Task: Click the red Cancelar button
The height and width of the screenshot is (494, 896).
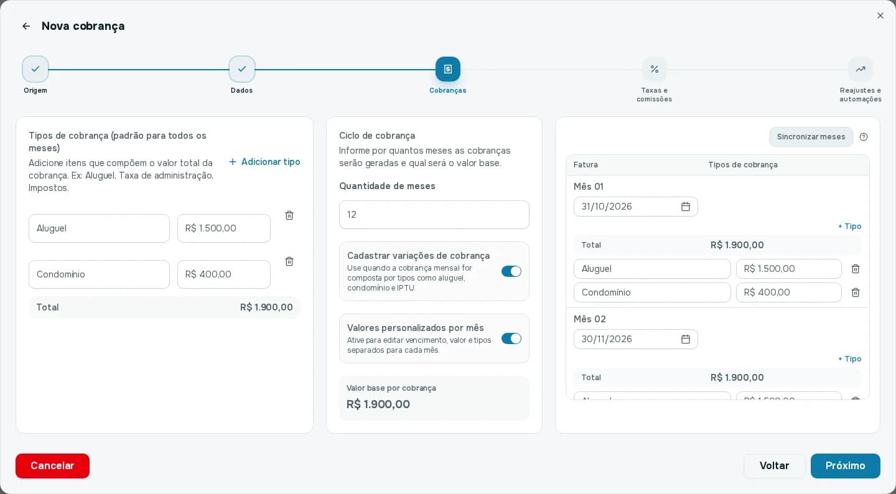Action: 52,466
